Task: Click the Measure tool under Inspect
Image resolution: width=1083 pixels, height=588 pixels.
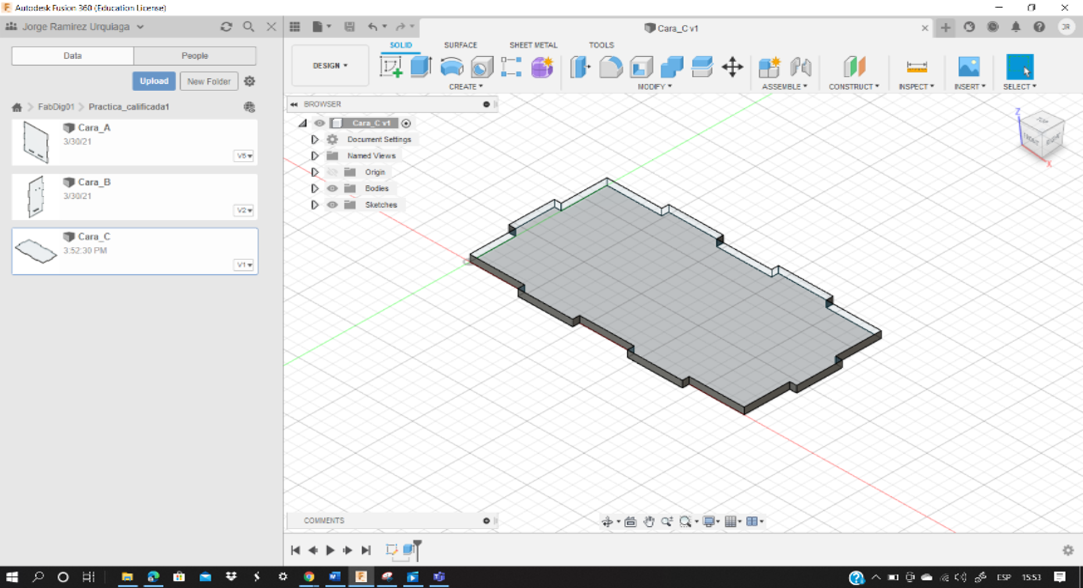Action: (x=916, y=67)
